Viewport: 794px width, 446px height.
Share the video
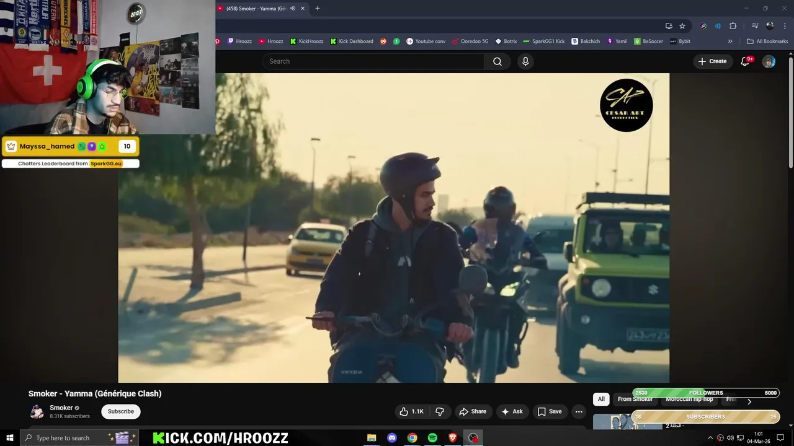pos(472,411)
